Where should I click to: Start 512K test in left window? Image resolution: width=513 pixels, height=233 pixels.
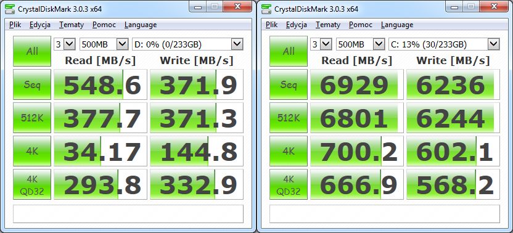click(x=32, y=118)
